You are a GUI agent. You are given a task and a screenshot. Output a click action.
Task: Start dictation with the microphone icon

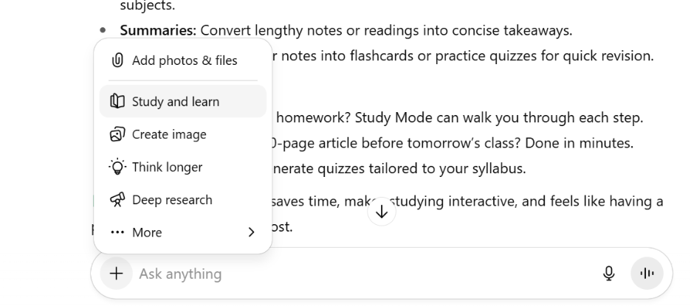608,274
